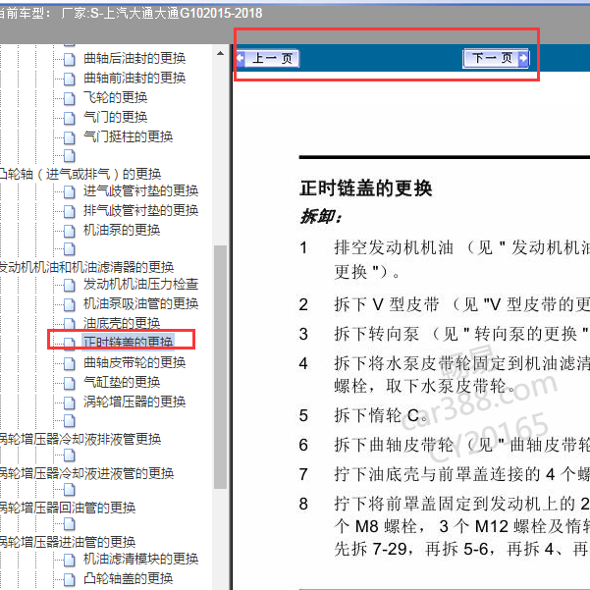The image size is (590, 590).
Task: Select 飞轮的更换 in the tree
Action: tap(115, 97)
